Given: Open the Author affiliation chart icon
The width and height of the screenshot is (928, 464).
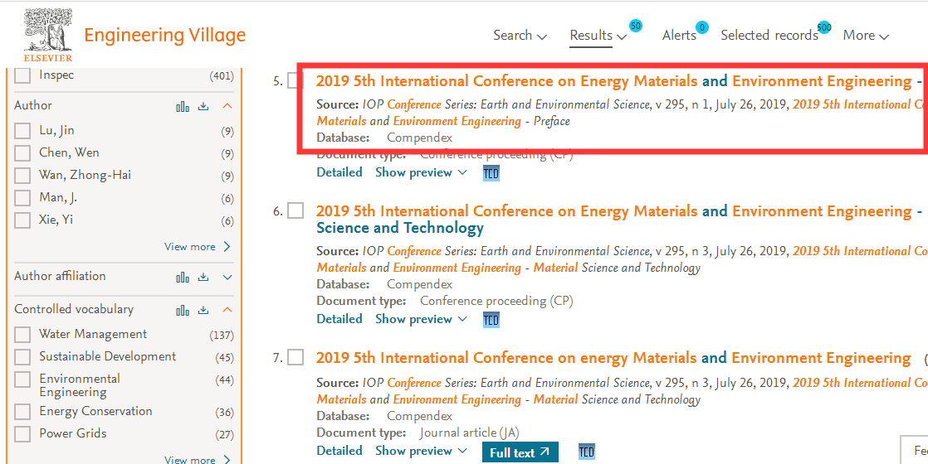Looking at the screenshot, I should (183, 277).
